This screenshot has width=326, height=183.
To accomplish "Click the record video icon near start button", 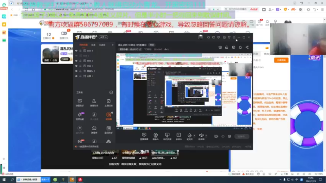I will point(216,136).
